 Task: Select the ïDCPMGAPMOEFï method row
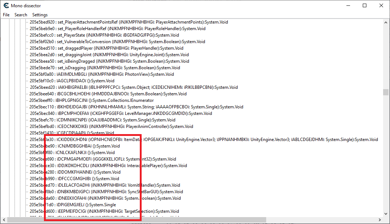tap(103, 159)
